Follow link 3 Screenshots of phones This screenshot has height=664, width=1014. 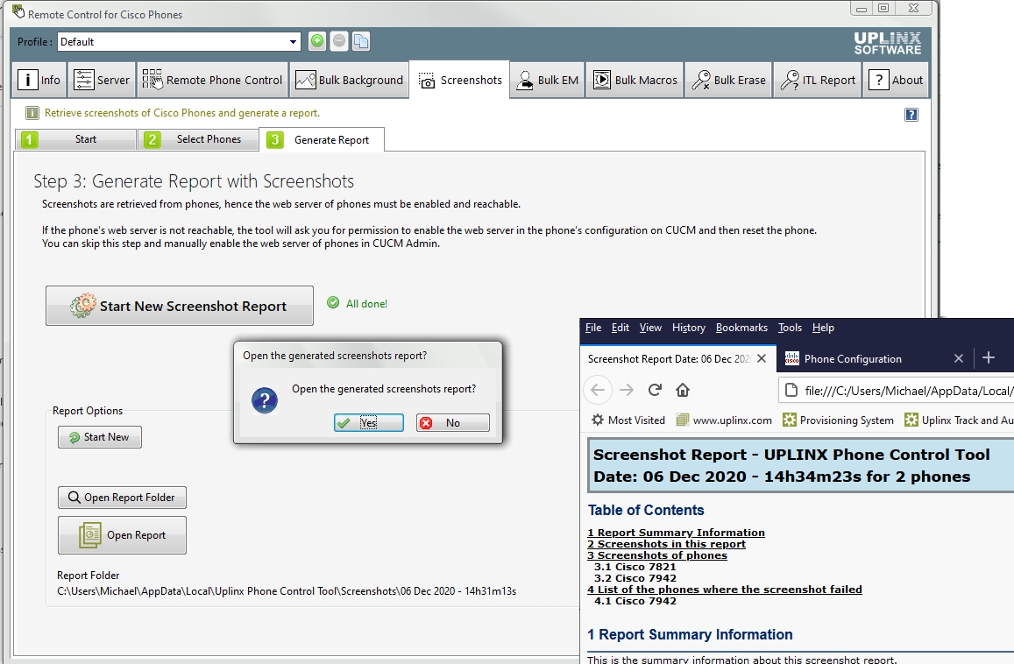(657, 555)
